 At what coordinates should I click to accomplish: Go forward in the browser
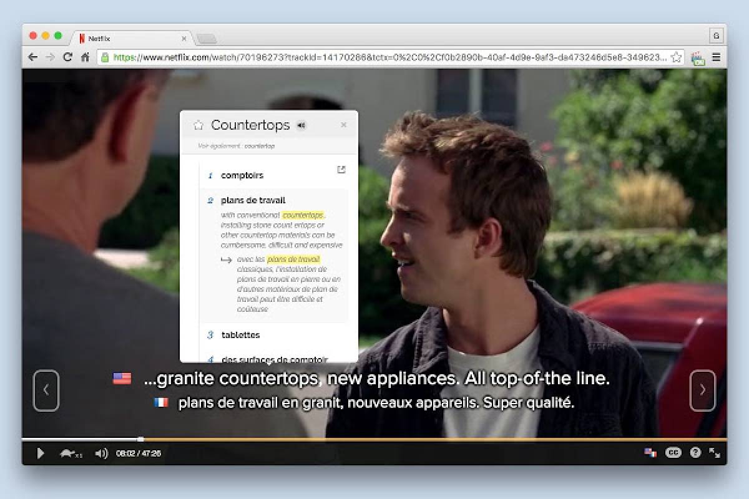pos(50,57)
